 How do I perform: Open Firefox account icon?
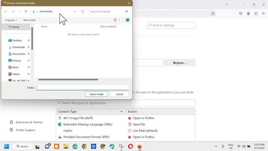(x=248, y=13)
